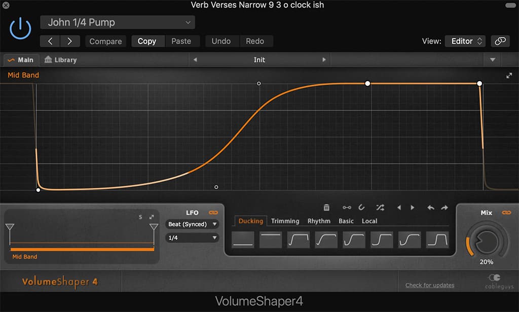This screenshot has height=312, width=519.
Task: Click the 20% mix value
Action: pos(487,262)
